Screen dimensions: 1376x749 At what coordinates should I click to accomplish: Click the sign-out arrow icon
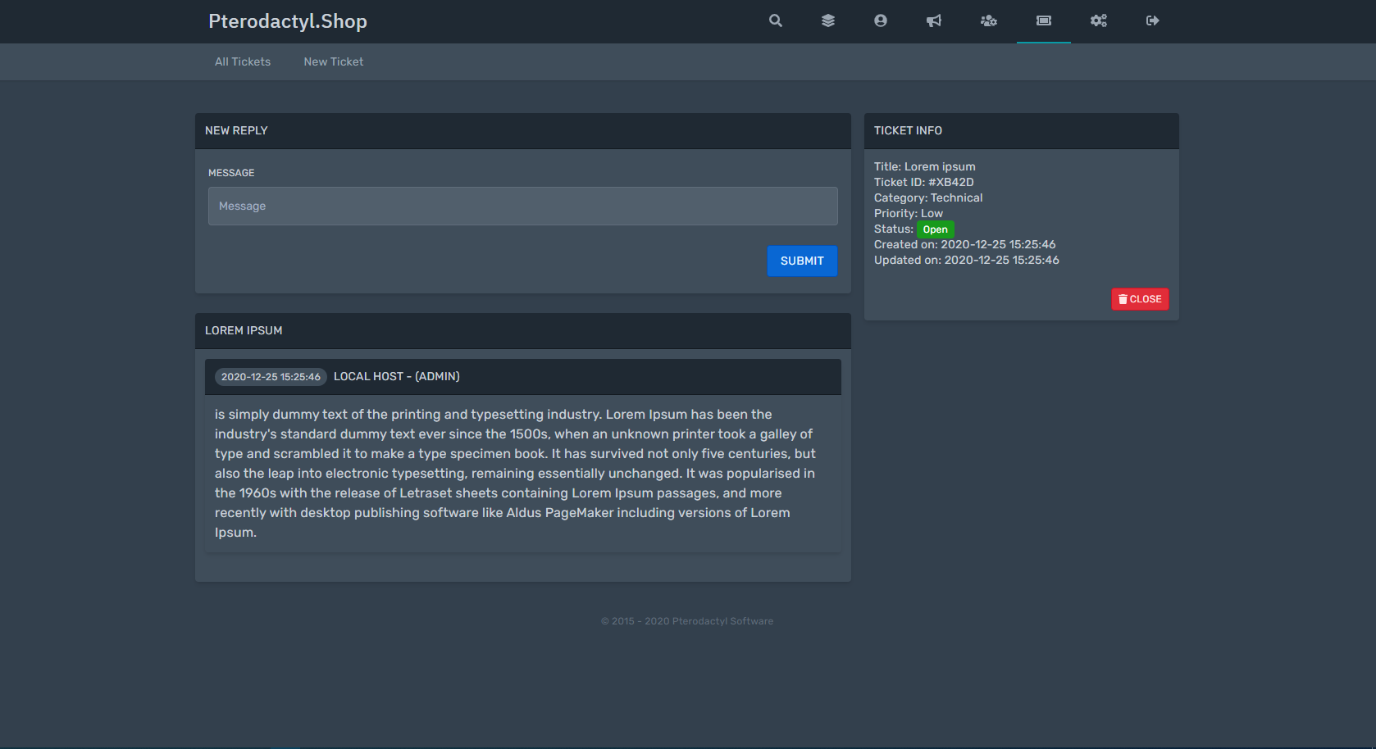[1152, 20]
